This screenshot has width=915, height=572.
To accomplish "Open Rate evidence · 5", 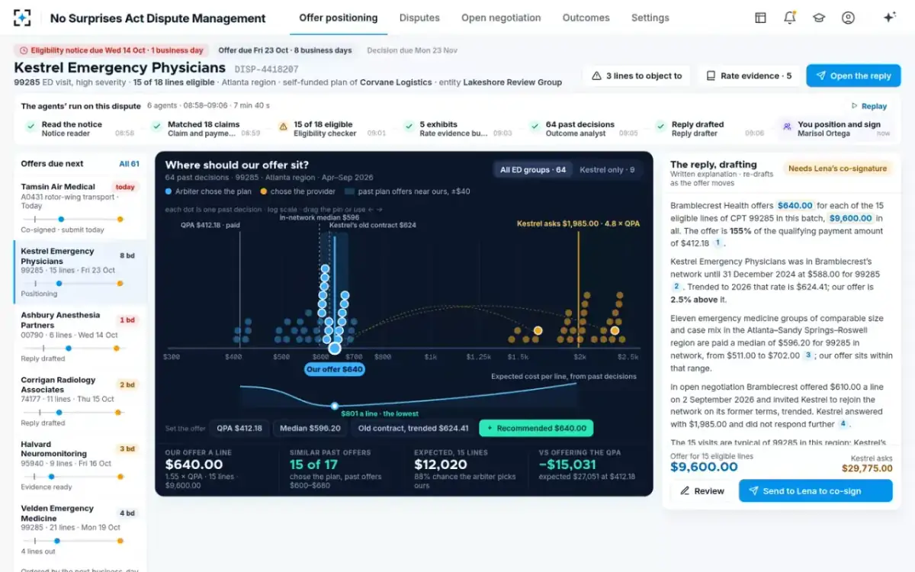I will (749, 76).
